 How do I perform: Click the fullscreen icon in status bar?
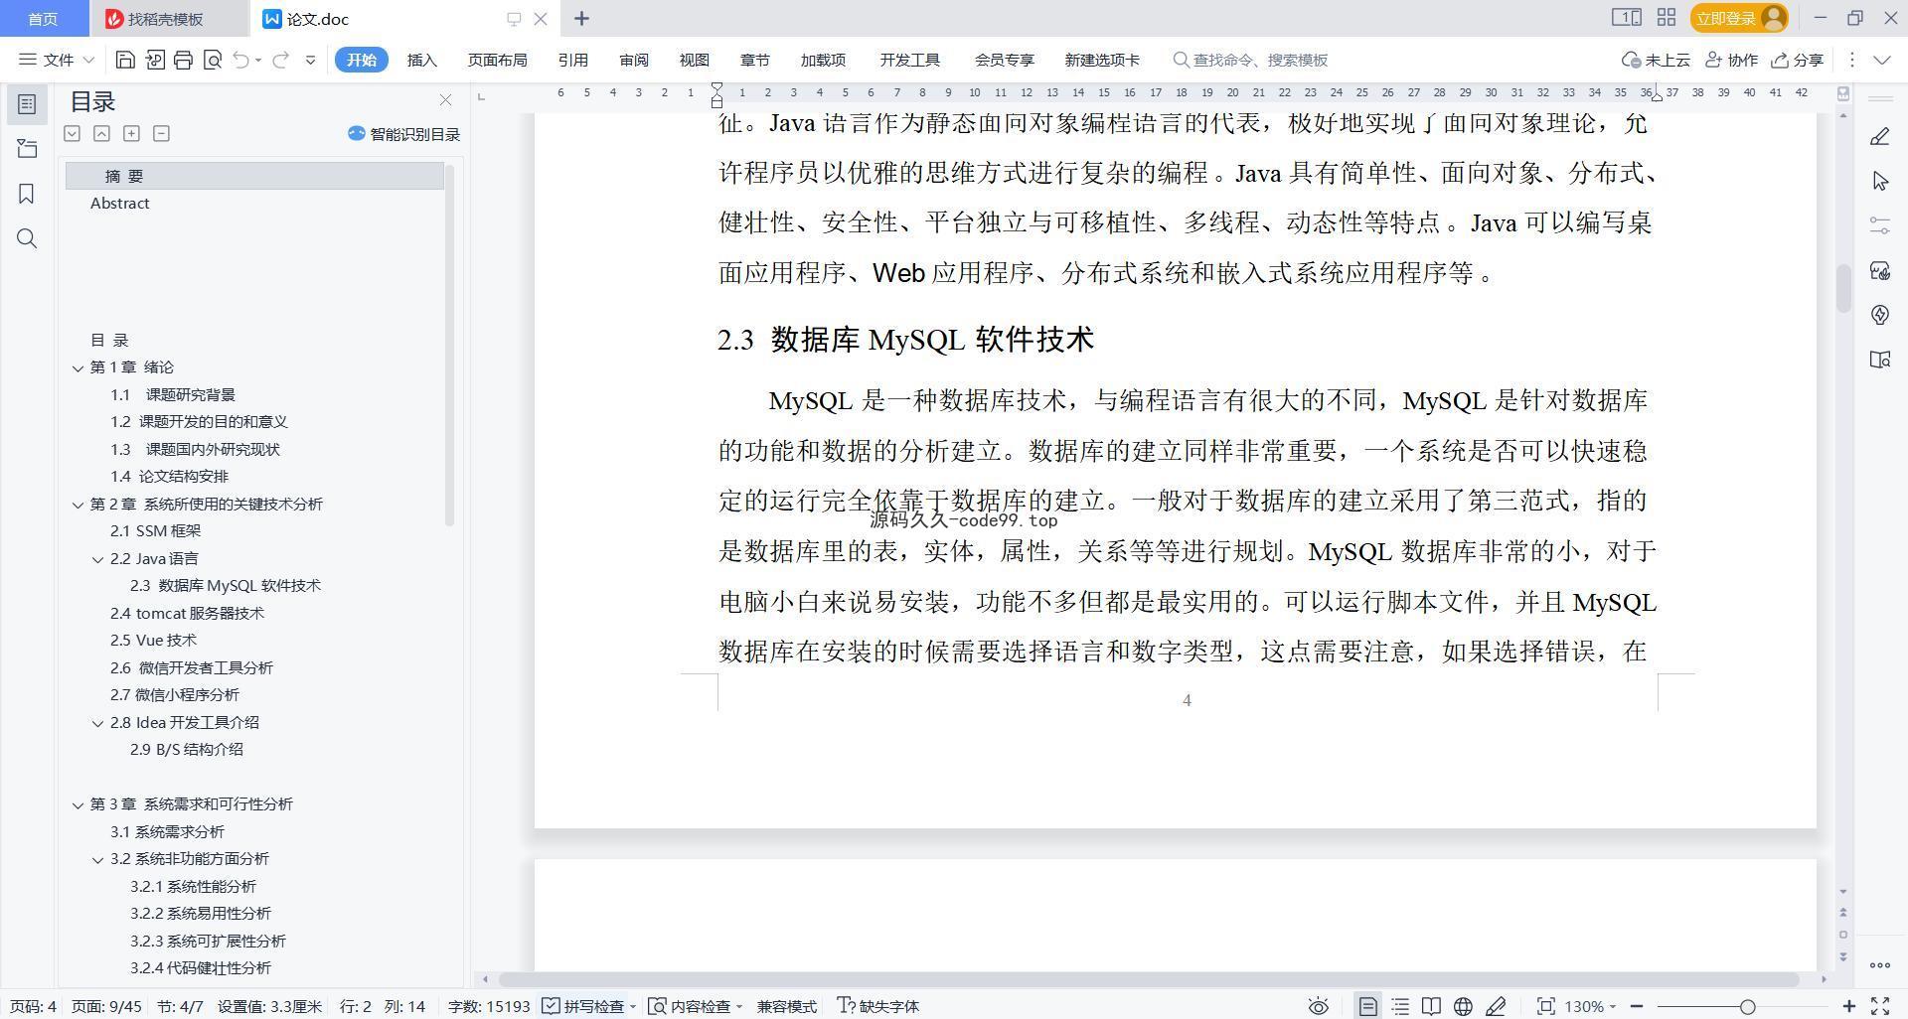(x=1880, y=1006)
